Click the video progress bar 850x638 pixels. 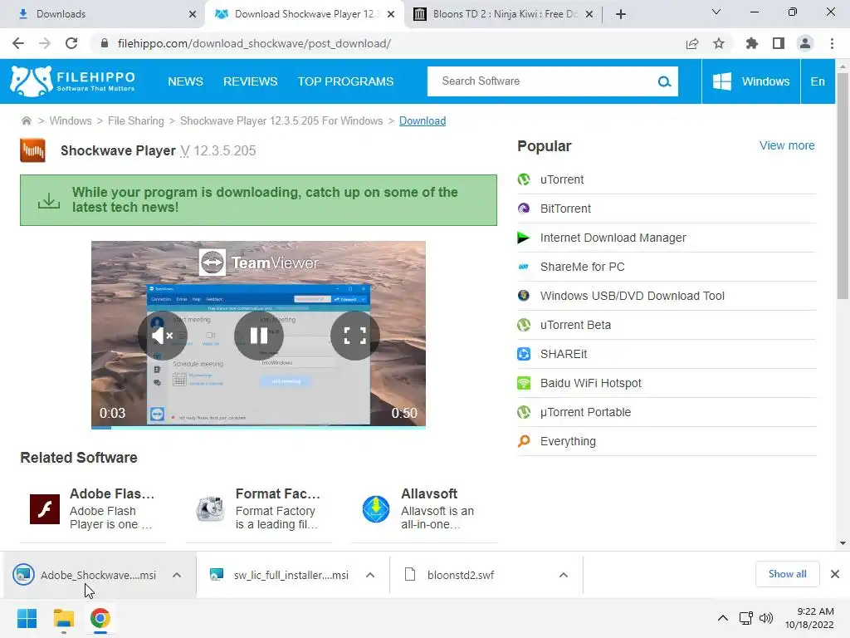258,428
